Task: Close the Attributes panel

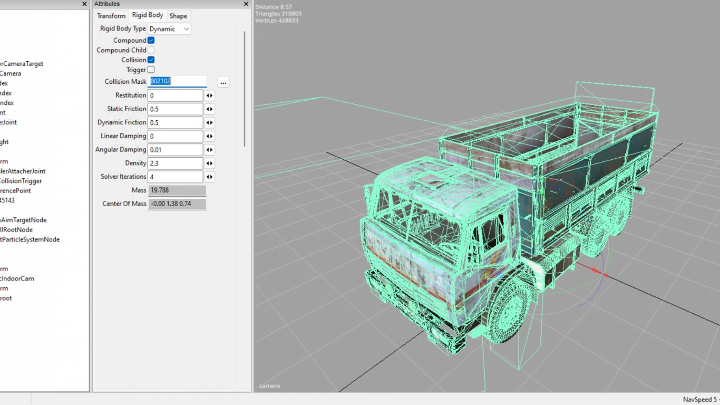Action: 246,4
